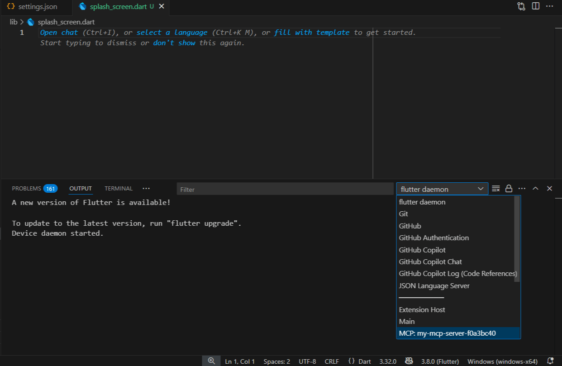Split the editor to the right

pos(536,6)
